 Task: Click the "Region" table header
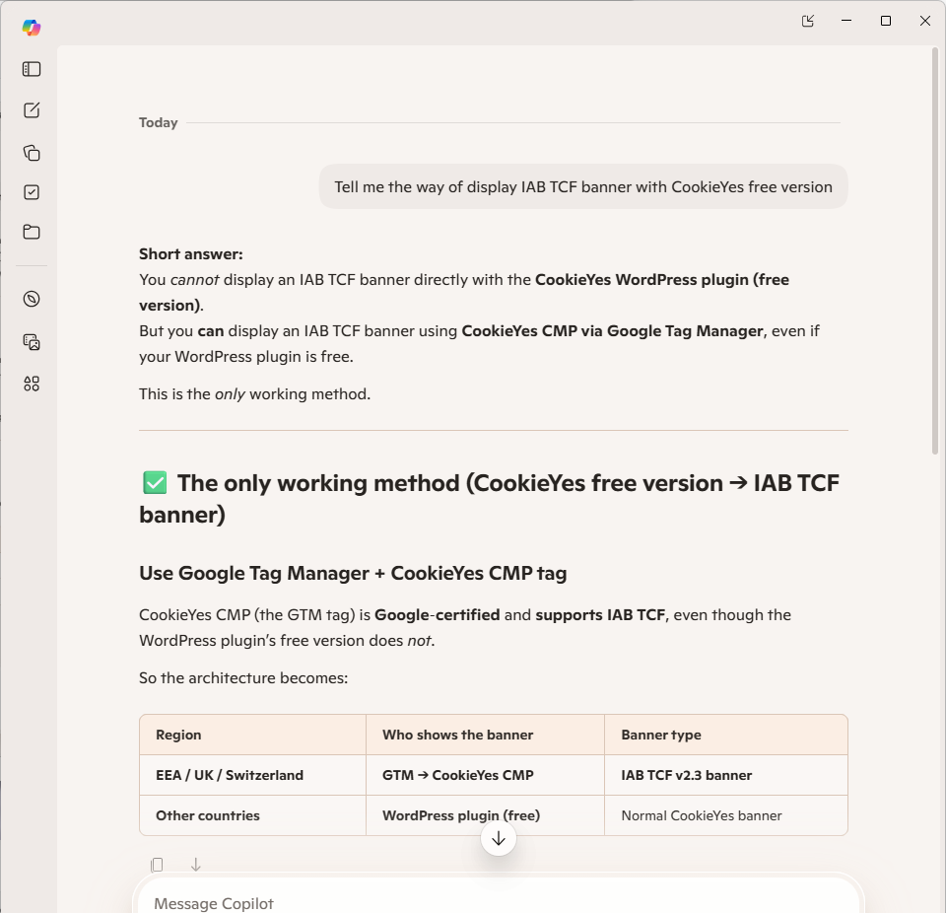pyautogui.click(x=253, y=735)
